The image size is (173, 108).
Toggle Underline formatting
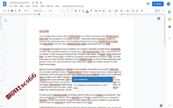pyautogui.click(x=83, y=11)
